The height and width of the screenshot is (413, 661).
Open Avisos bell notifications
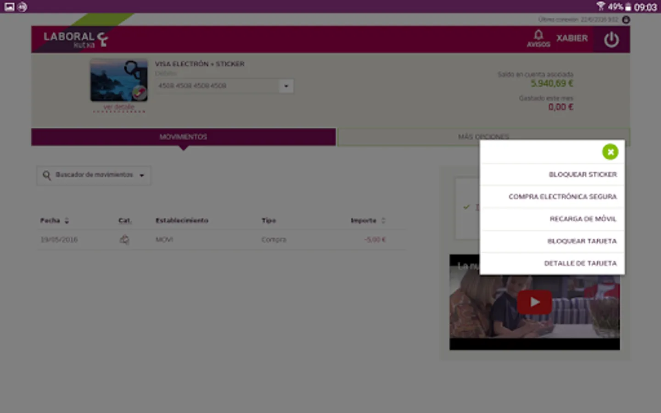coord(538,39)
